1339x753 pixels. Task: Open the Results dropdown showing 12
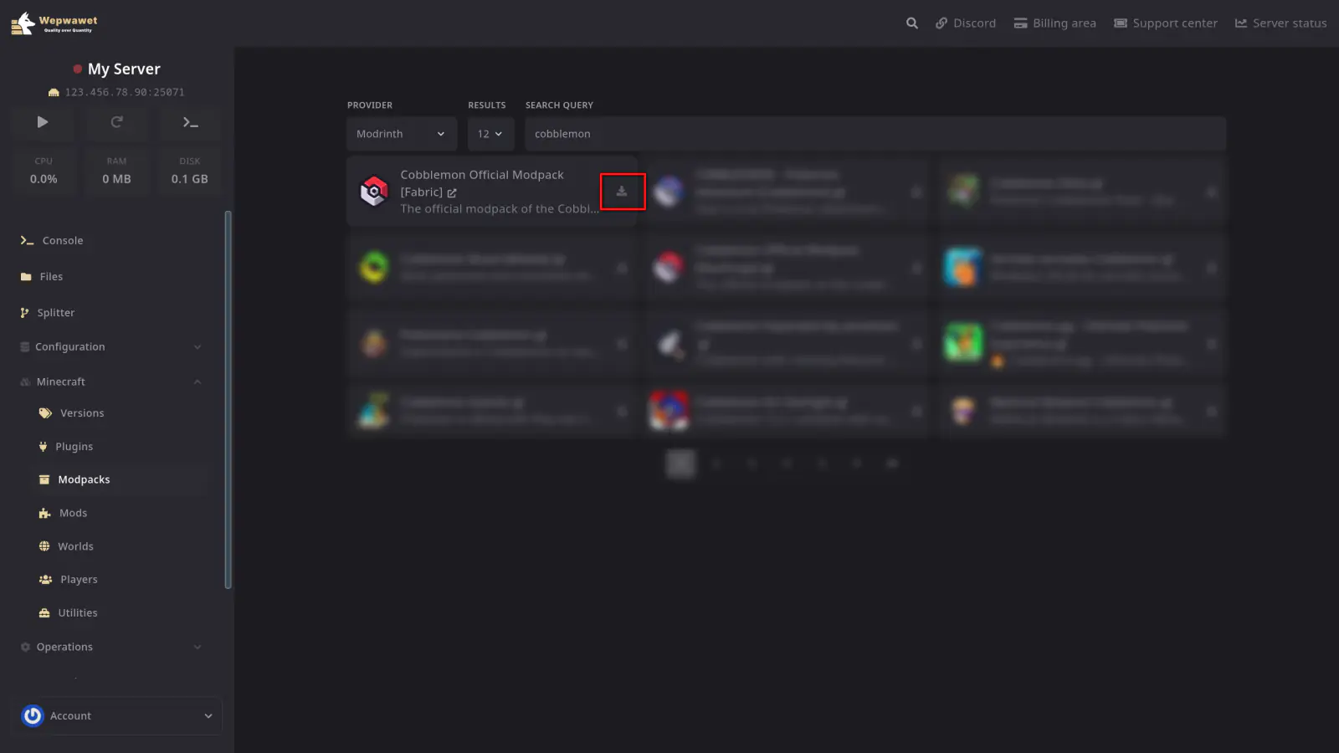pyautogui.click(x=490, y=134)
